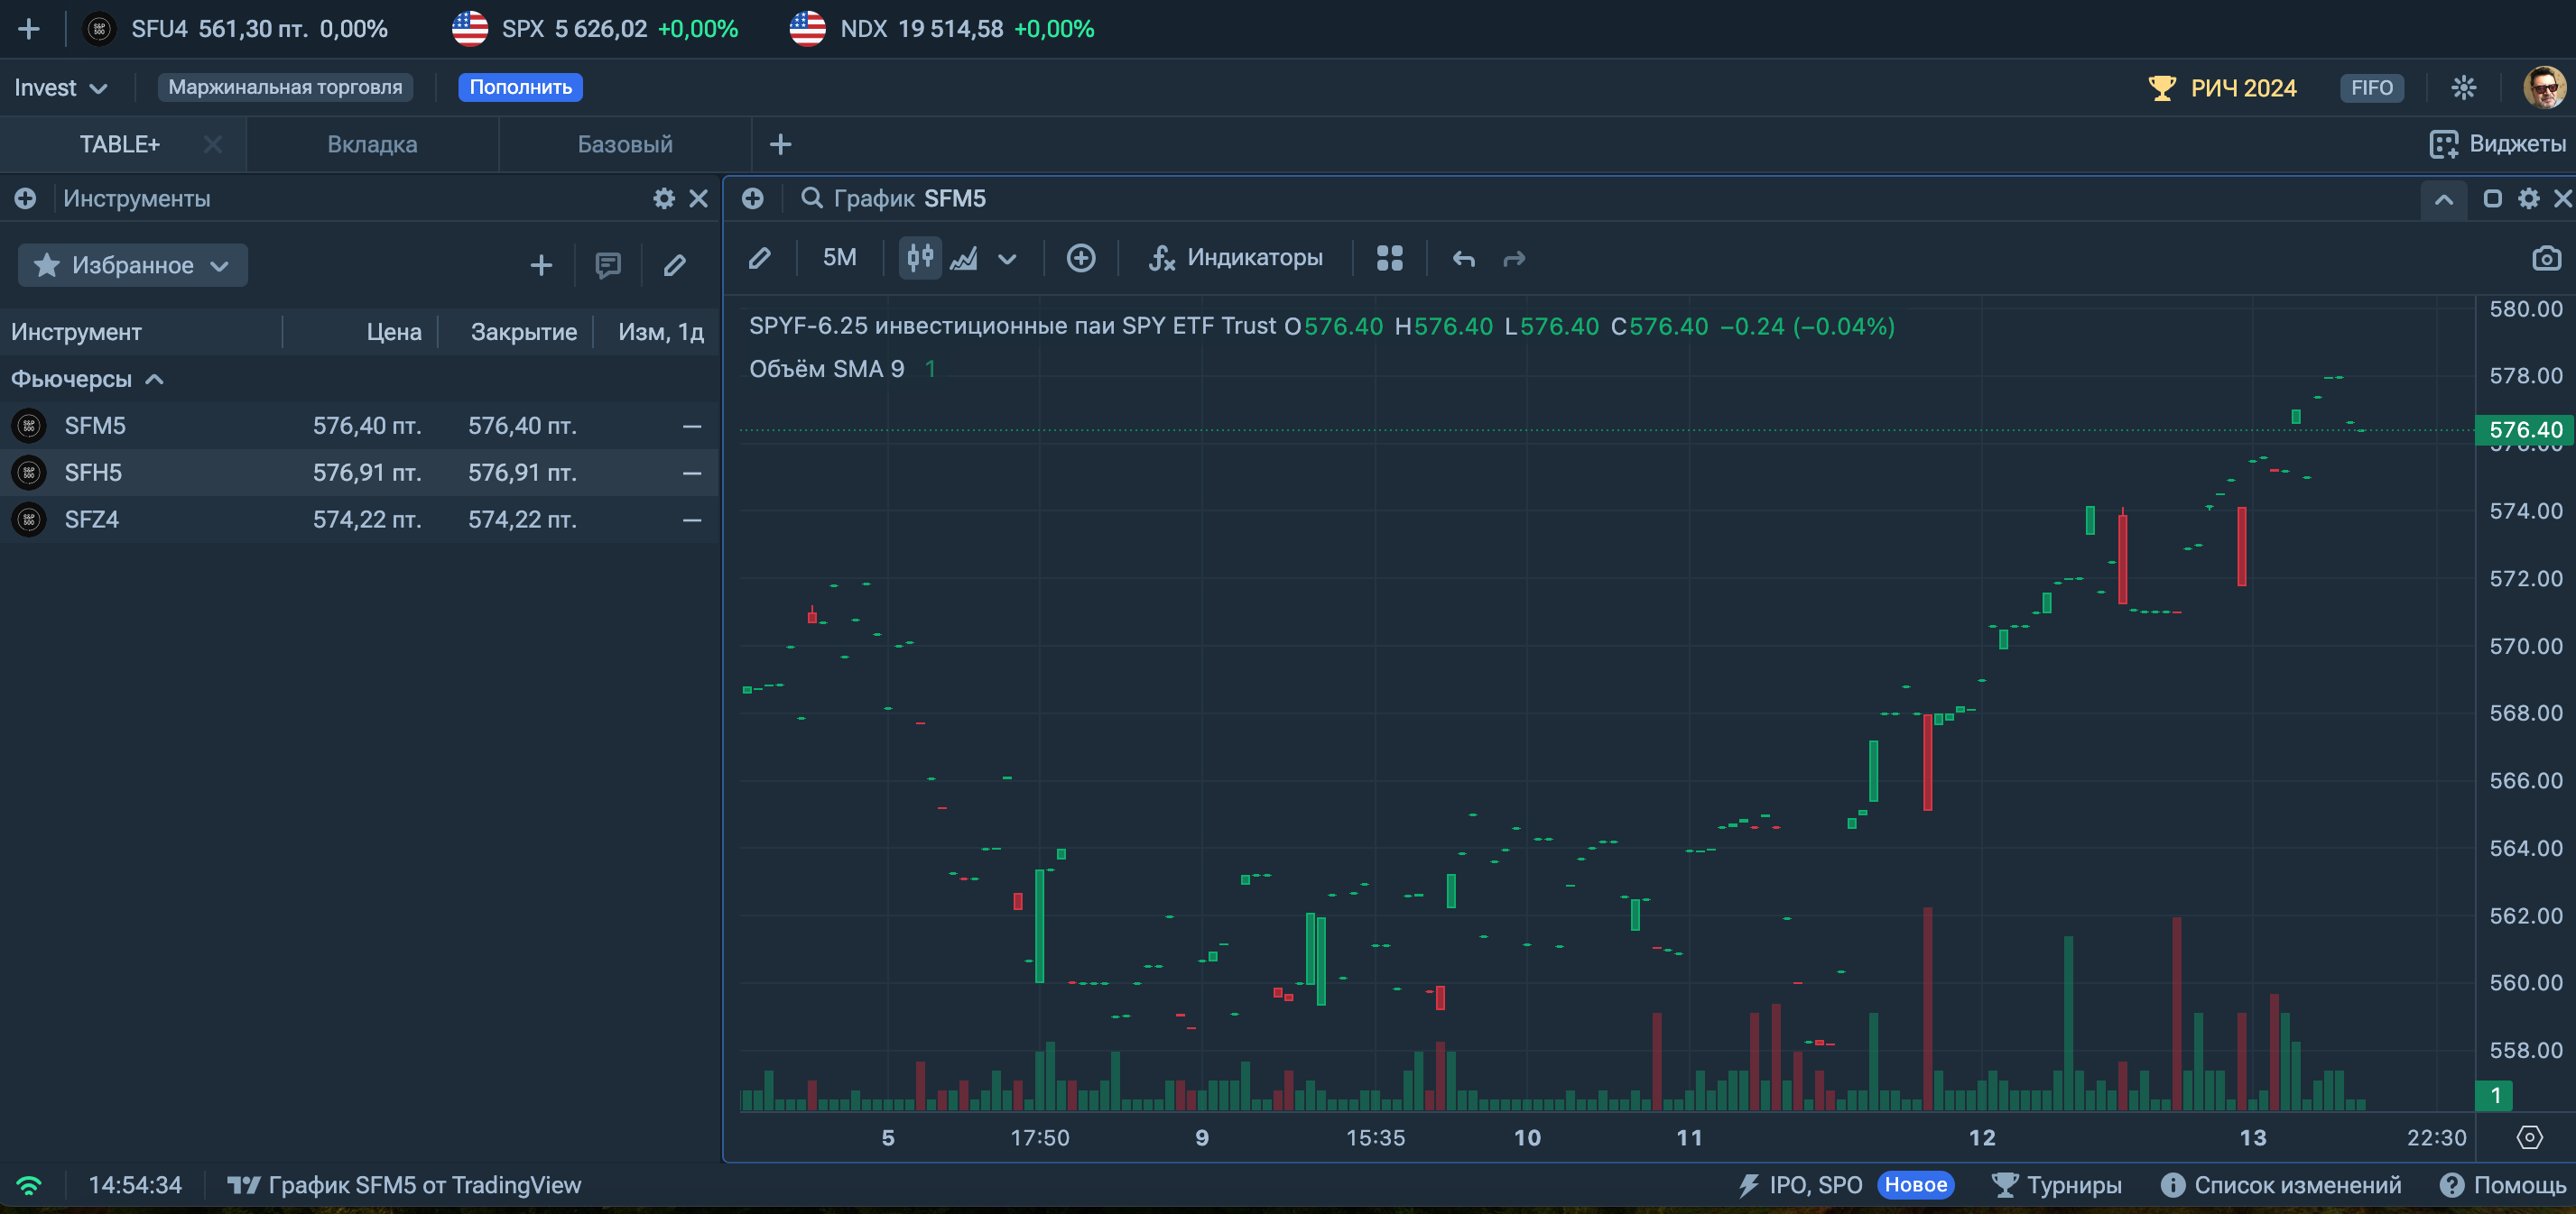
Task: Open the Invest account dropdown
Action: [60, 87]
